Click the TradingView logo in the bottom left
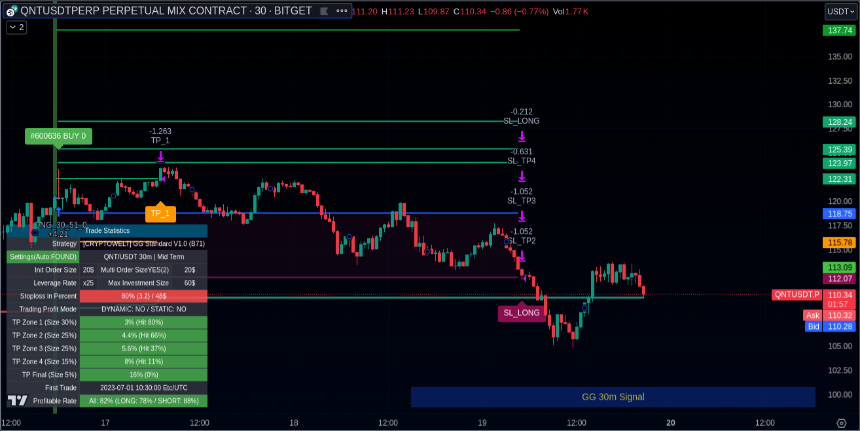 (x=18, y=400)
